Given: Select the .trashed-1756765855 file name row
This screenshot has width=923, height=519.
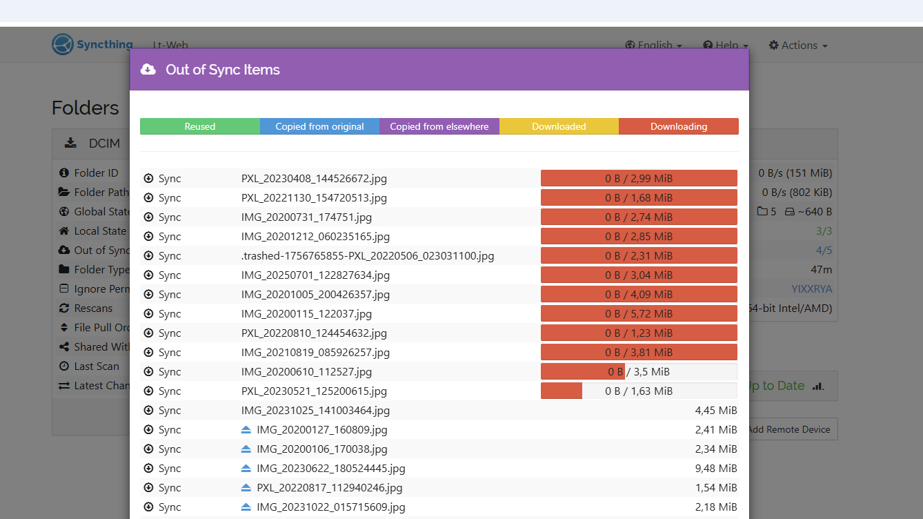Looking at the screenshot, I should pos(368,256).
